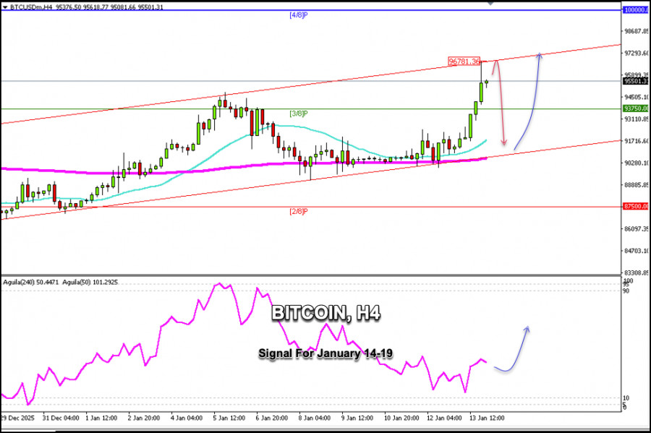Click the green 93750.0 price axis tag

(636, 108)
